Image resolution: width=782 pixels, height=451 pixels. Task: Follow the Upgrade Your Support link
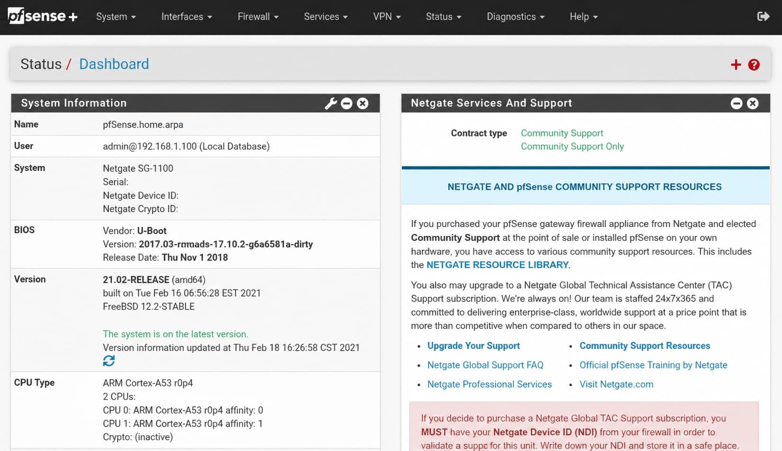coord(474,346)
